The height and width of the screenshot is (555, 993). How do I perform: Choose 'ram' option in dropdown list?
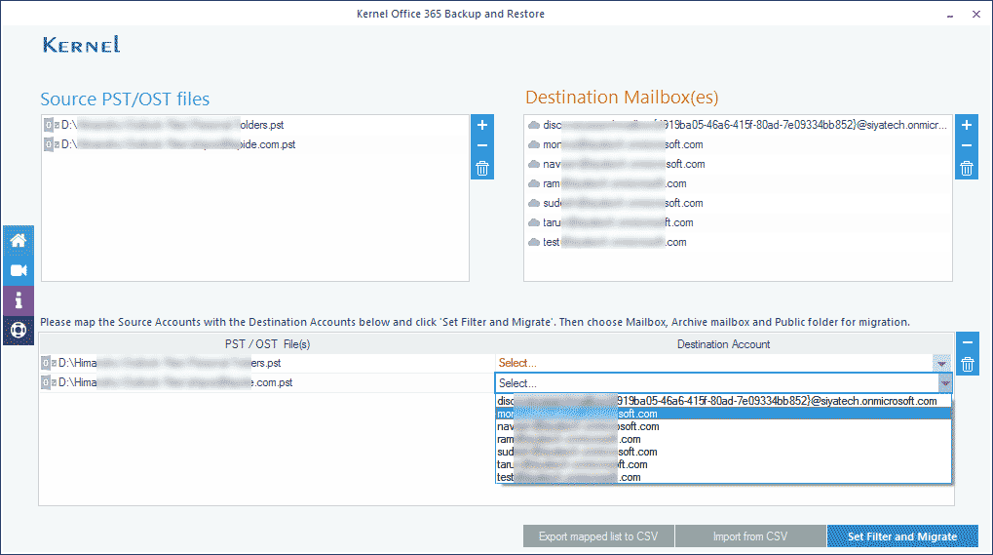[723, 439]
